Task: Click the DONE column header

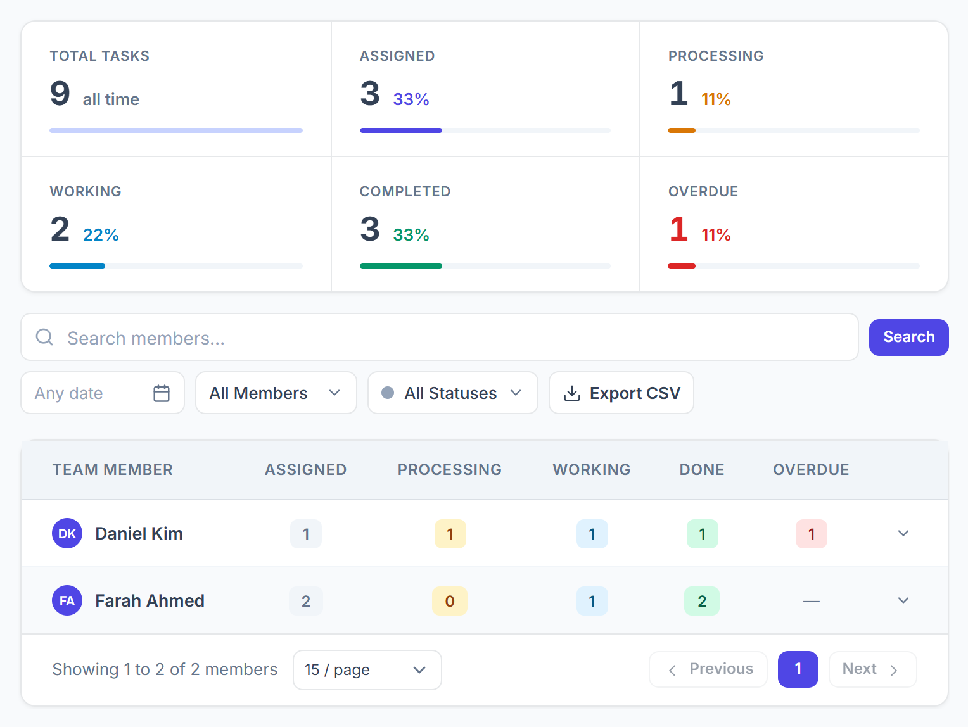Action: click(702, 469)
